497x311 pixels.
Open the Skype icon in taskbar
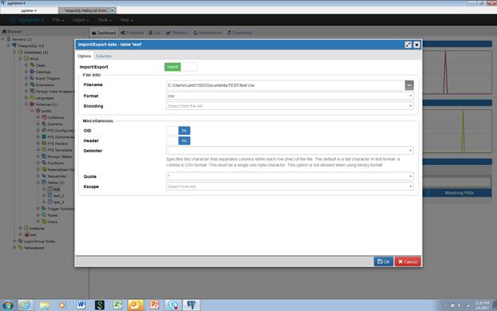tap(173, 305)
